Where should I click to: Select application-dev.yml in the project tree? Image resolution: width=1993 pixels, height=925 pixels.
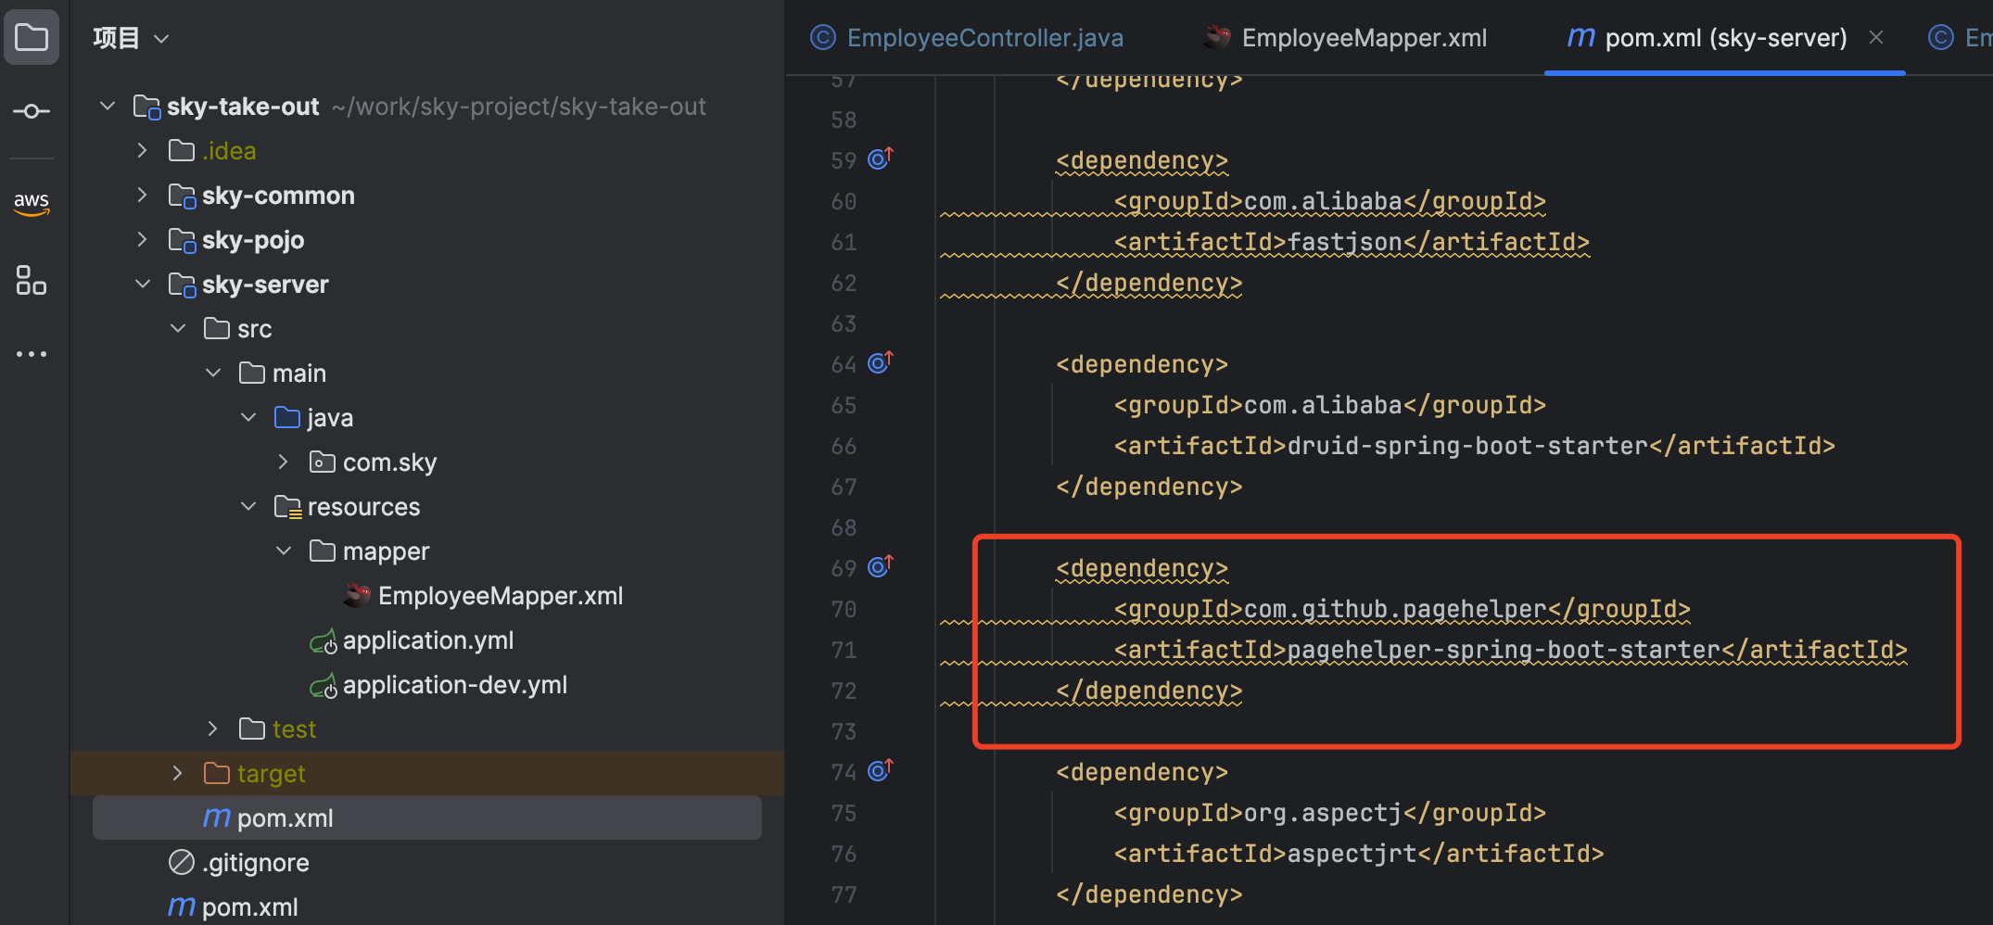(x=455, y=685)
